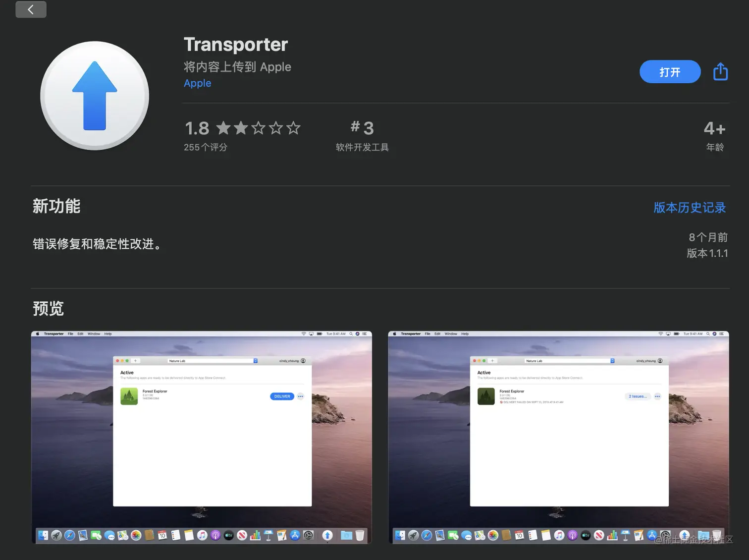Click the 预览 section heading
The image size is (749, 560).
click(x=48, y=308)
